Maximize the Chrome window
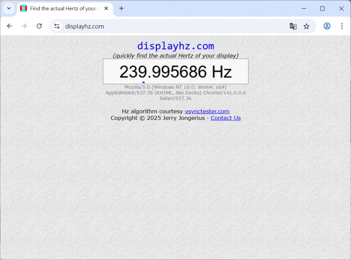 [322, 8]
